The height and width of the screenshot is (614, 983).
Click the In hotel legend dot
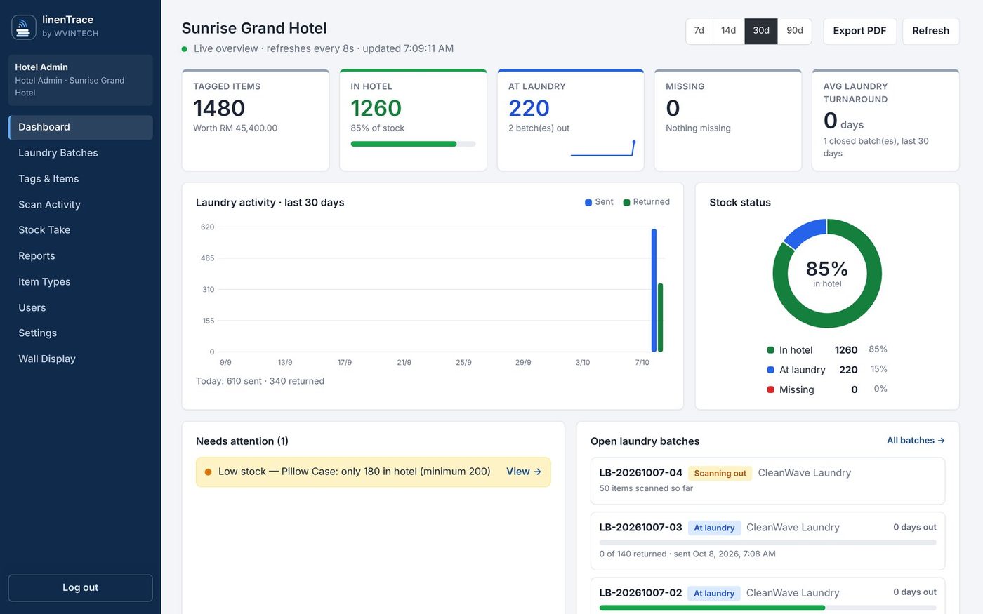[x=771, y=350]
